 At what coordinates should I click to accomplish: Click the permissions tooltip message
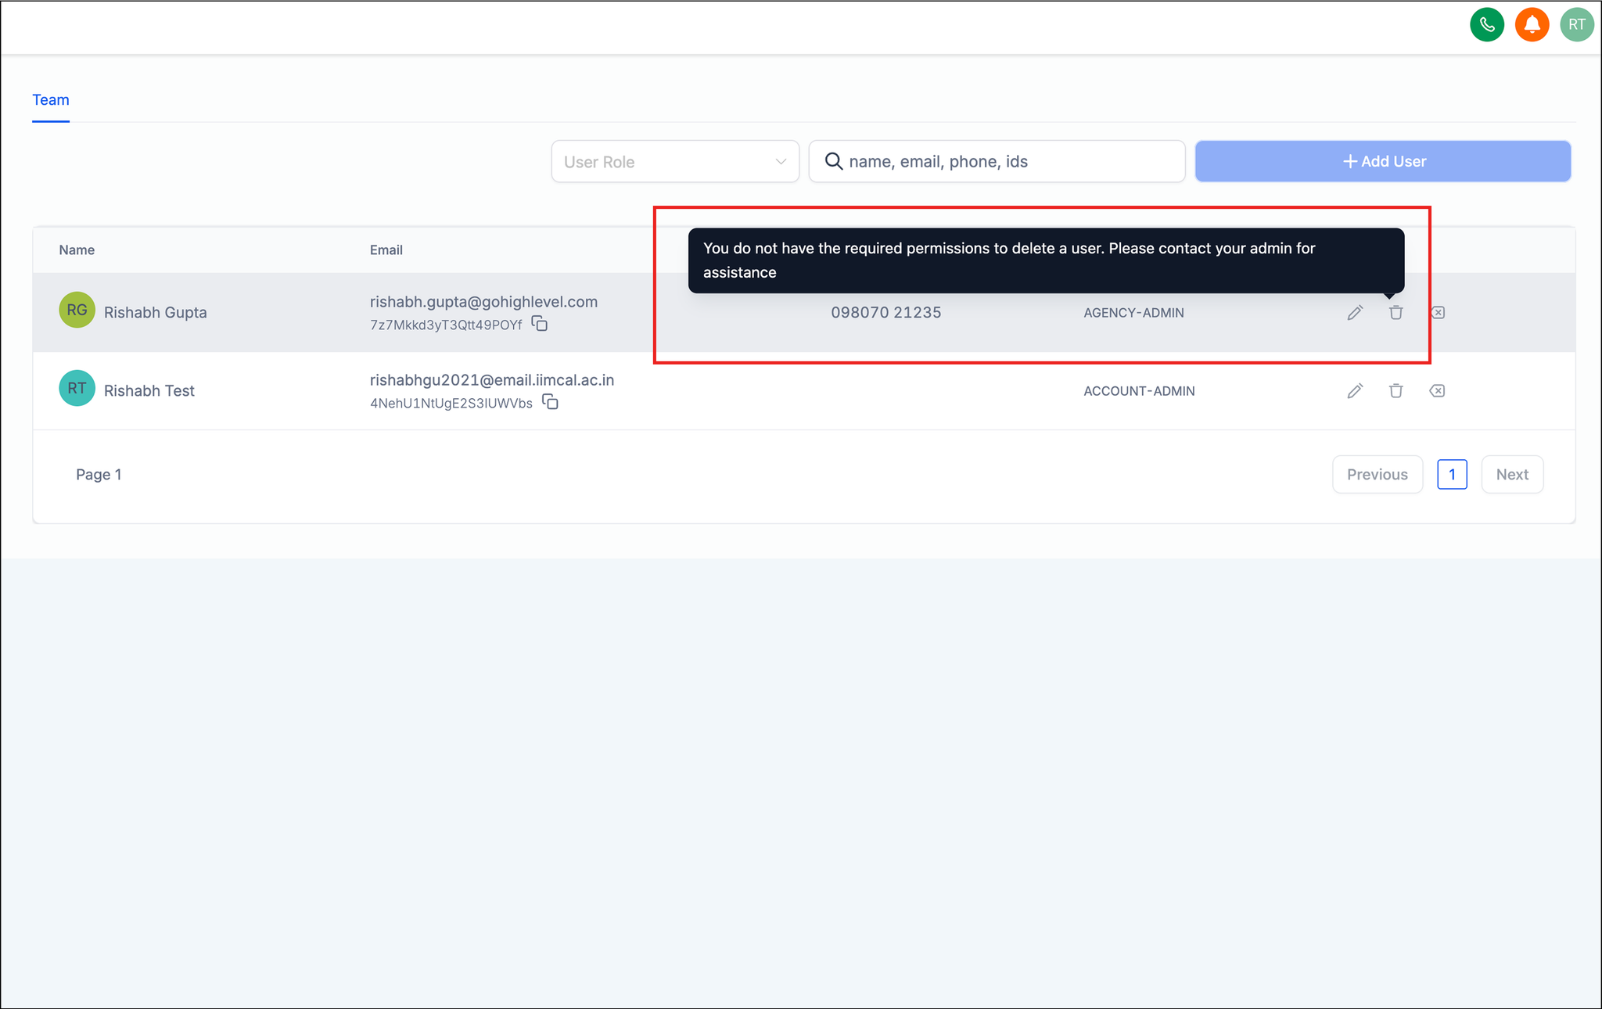click(x=1046, y=260)
